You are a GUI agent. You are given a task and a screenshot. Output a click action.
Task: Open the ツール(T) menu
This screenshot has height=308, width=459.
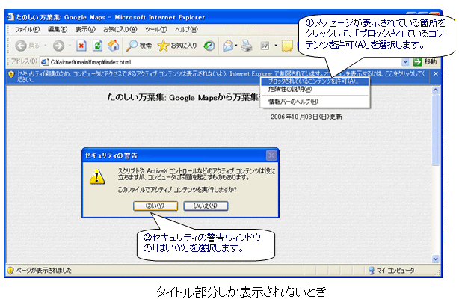[156, 30]
